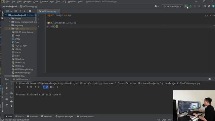The image size is (215, 121).
Task: Open the Python Console tool window
Action: pos(85,116)
